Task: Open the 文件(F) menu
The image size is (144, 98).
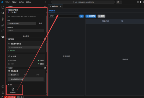Action: click(8, 2)
